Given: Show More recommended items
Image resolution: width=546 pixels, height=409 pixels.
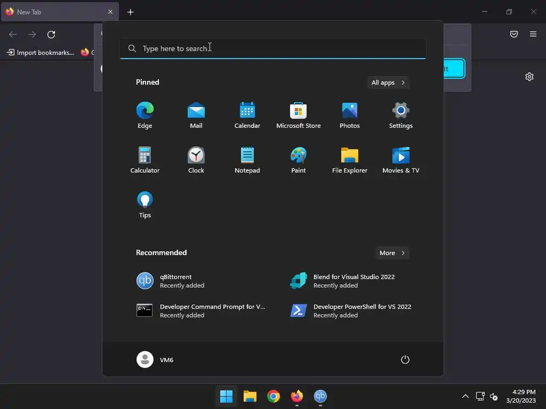Looking at the screenshot, I should (x=392, y=253).
